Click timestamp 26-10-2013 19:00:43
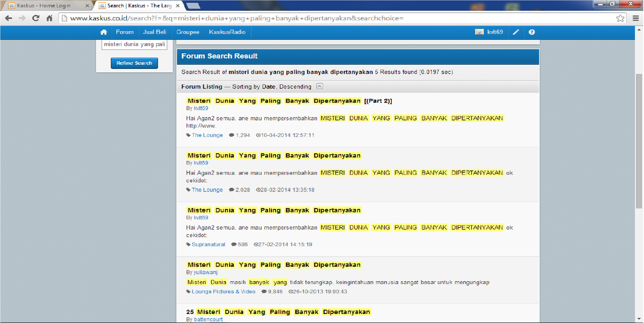 coord(320,292)
